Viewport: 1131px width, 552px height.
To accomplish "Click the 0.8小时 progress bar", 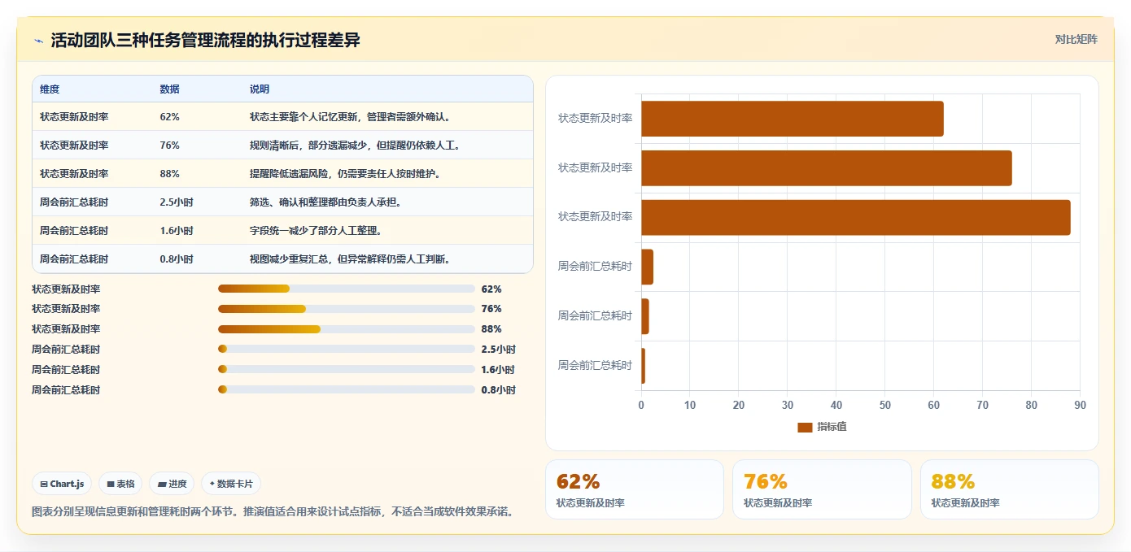I will [x=347, y=390].
